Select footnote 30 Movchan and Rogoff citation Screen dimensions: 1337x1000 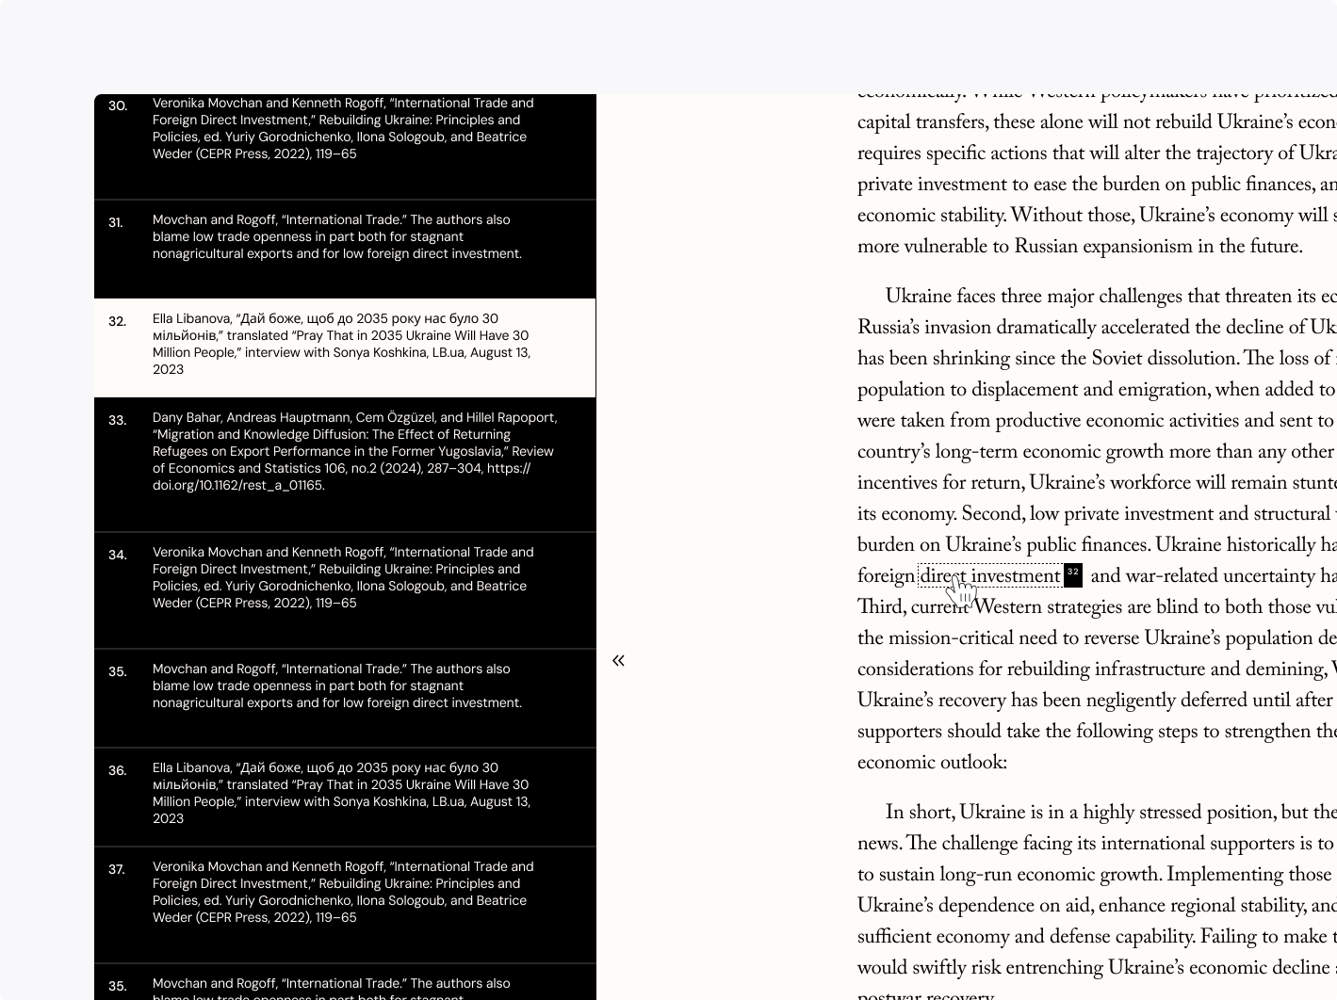(x=345, y=146)
